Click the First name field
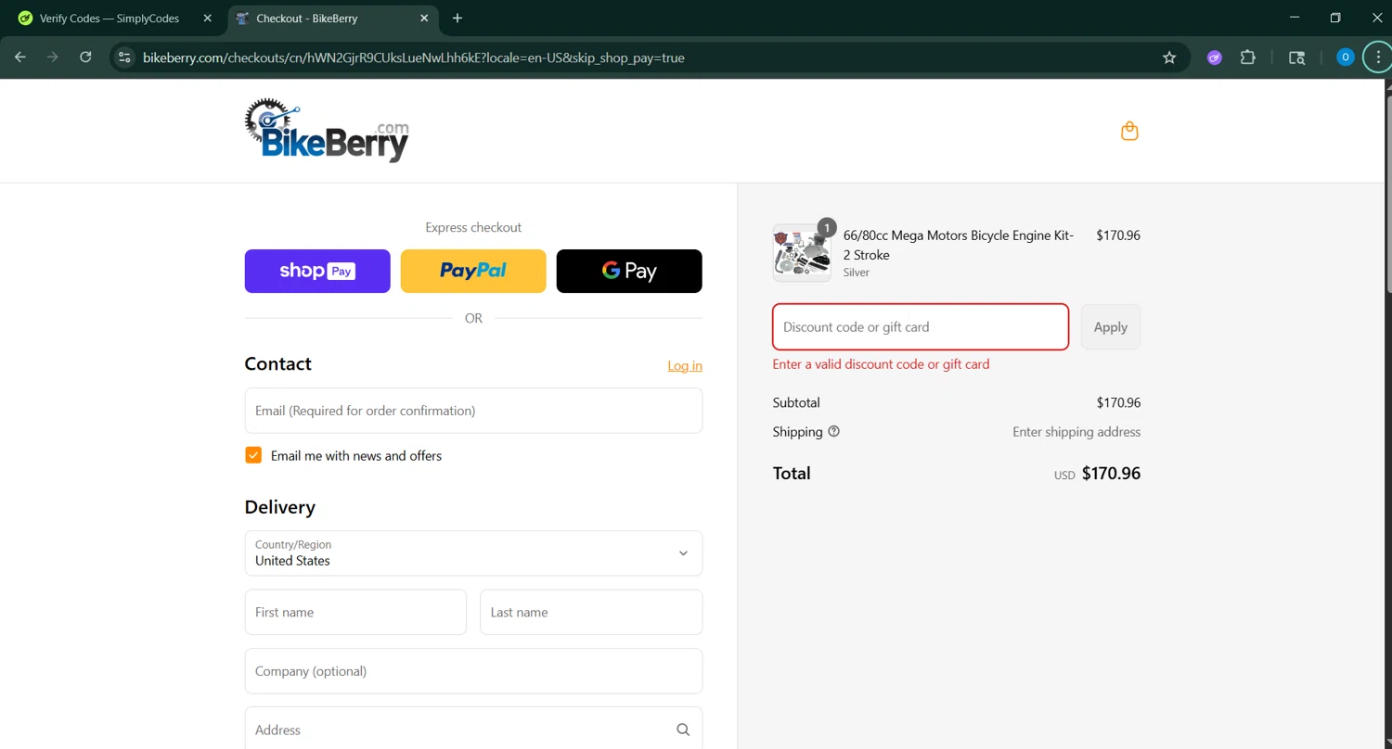This screenshot has height=749, width=1392. click(355, 612)
